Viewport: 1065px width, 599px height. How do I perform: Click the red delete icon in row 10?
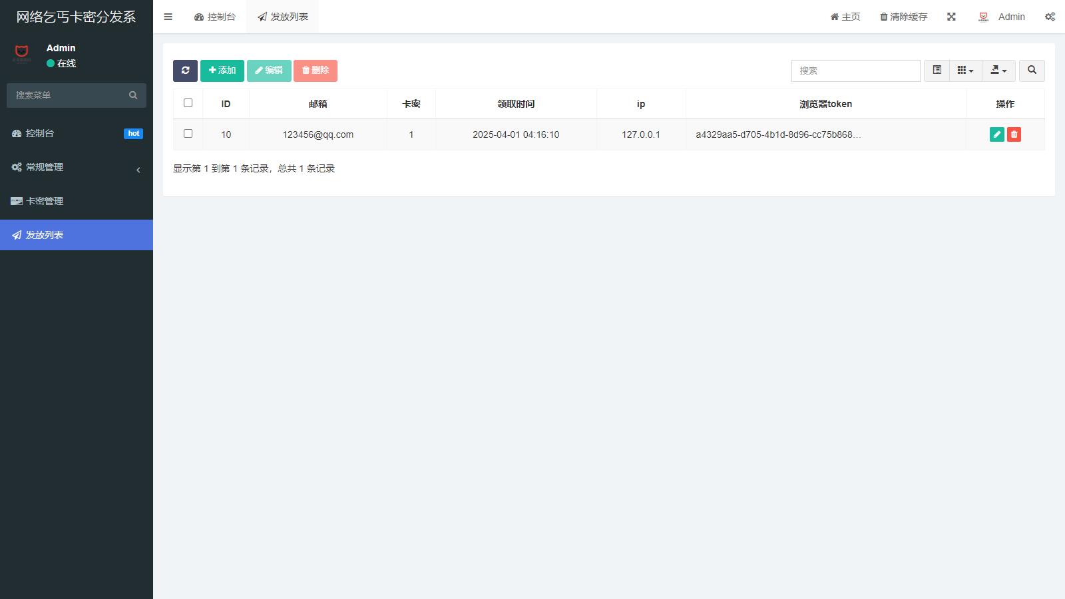(x=1014, y=134)
